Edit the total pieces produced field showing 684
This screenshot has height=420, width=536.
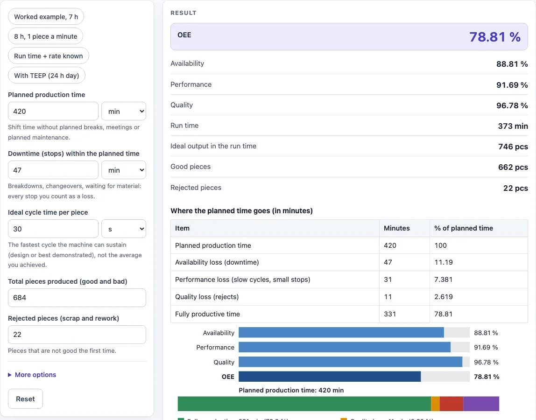click(77, 298)
